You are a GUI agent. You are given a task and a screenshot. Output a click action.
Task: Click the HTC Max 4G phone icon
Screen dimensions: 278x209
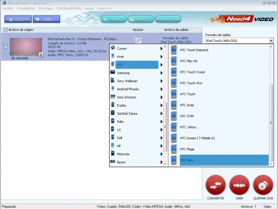click(x=174, y=61)
